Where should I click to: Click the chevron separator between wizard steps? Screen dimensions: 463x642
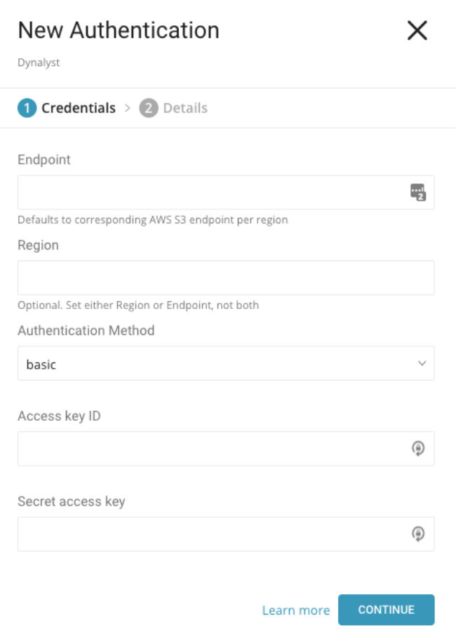[128, 108]
